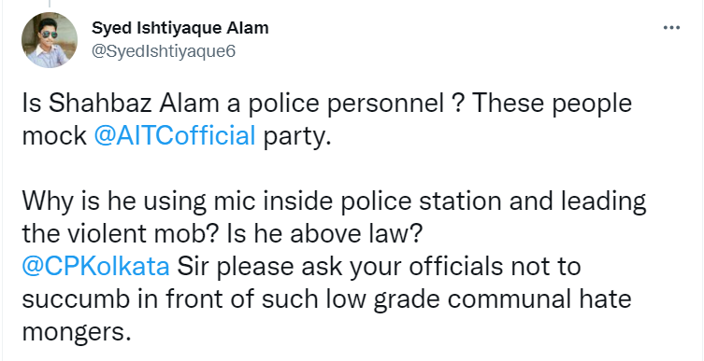The height and width of the screenshot is (361, 704).
Task: Click the word 'party.' after @AITCofficial
Action: coord(296,136)
